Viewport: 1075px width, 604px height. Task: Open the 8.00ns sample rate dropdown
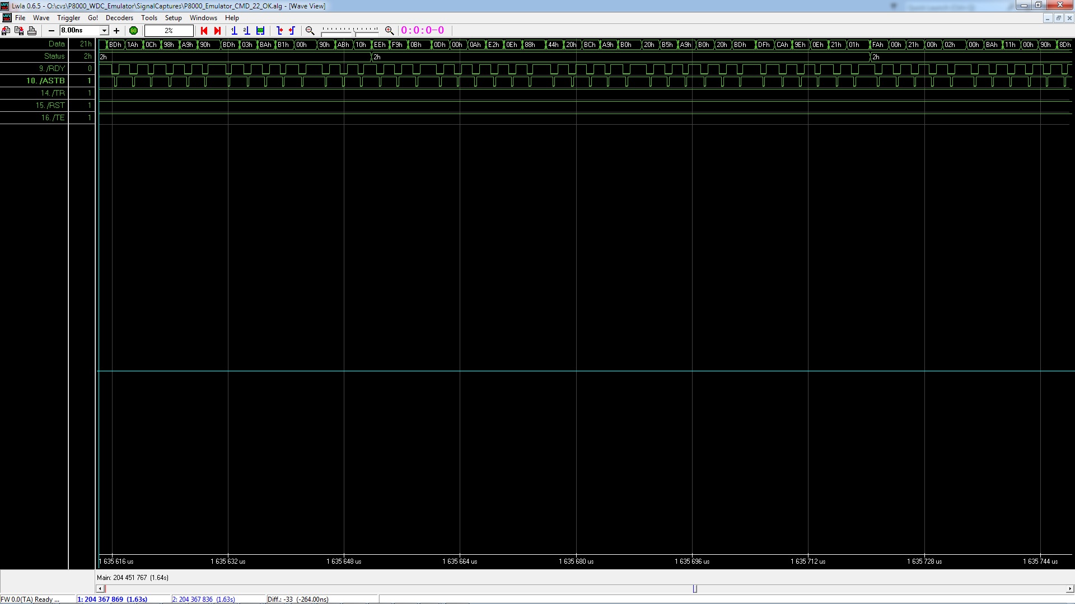click(104, 31)
